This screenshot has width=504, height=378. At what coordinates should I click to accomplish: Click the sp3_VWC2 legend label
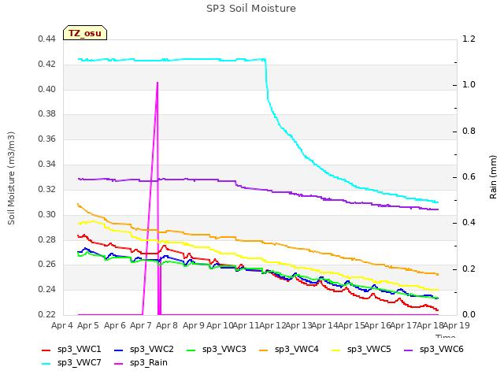pyautogui.click(x=152, y=349)
